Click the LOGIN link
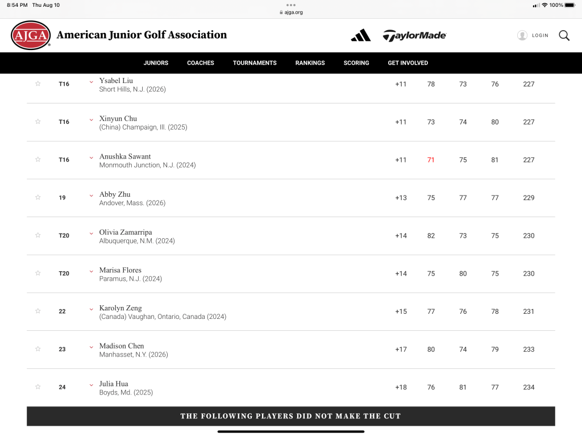 540,35
